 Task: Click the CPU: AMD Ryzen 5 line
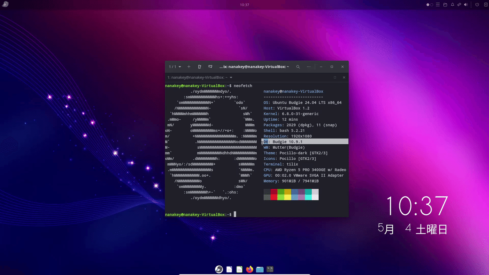pyautogui.click(x=305, y=170)
